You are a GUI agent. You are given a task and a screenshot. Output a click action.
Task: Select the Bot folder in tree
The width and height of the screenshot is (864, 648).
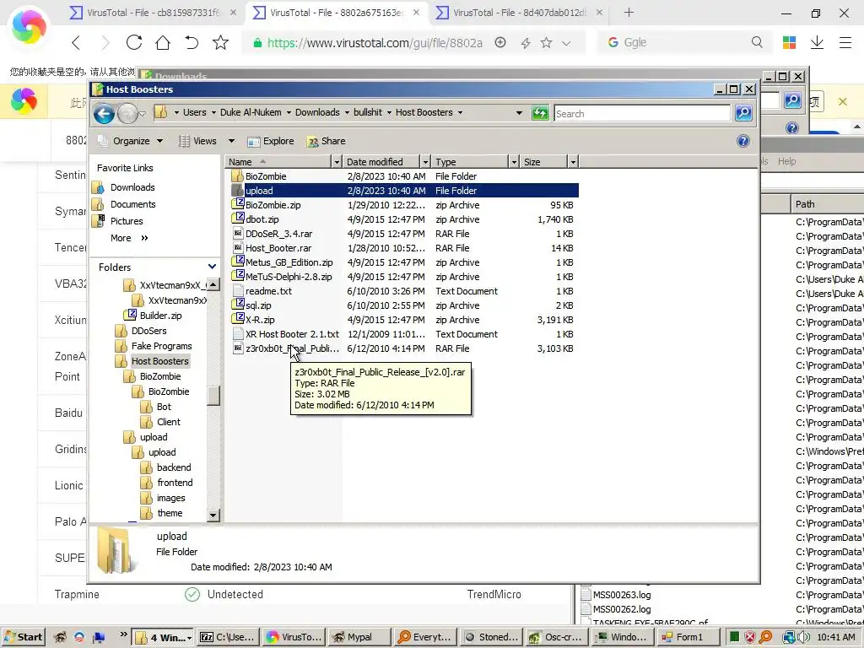tap(164, 407)
